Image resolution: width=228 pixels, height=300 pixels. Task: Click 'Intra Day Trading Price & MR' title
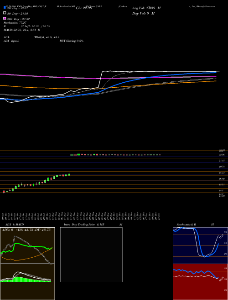84,225
